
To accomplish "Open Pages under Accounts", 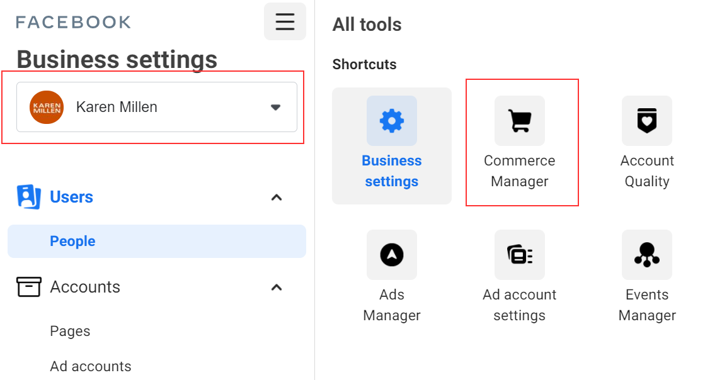I will coord(70,331).
